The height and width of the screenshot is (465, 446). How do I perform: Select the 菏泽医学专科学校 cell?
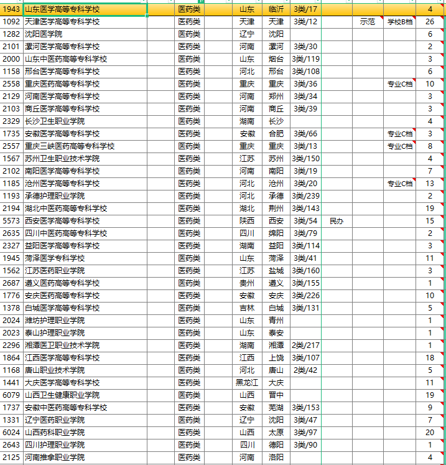coord(85,258)
